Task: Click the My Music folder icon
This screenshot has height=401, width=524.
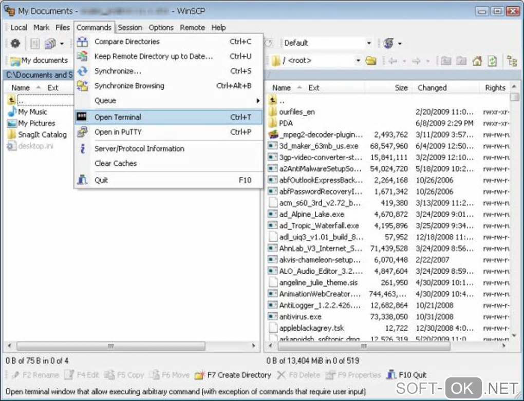Action: tap(12, 111)
